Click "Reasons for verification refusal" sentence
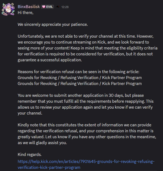Image resolution: width=163 pixels, height=171 pixels. (78, 72)
